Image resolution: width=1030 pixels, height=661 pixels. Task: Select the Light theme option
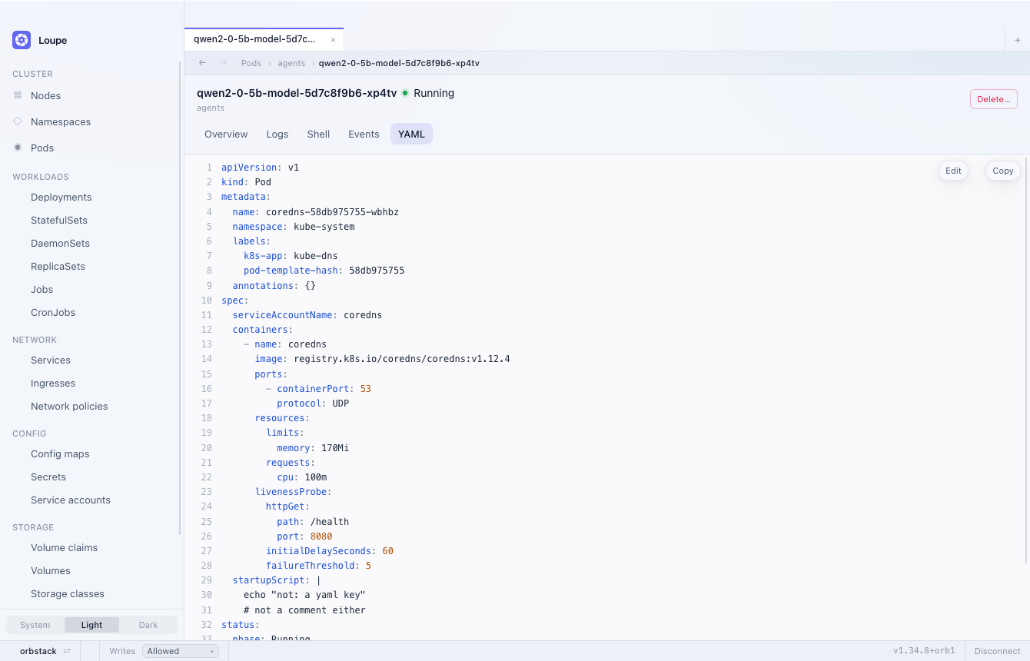pyautogui.click(x=91, y=625)
